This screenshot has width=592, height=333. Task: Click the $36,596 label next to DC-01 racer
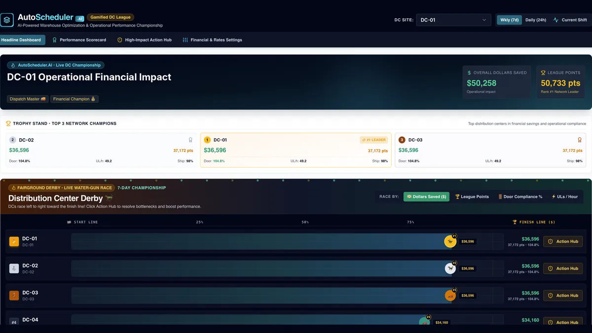468,242
